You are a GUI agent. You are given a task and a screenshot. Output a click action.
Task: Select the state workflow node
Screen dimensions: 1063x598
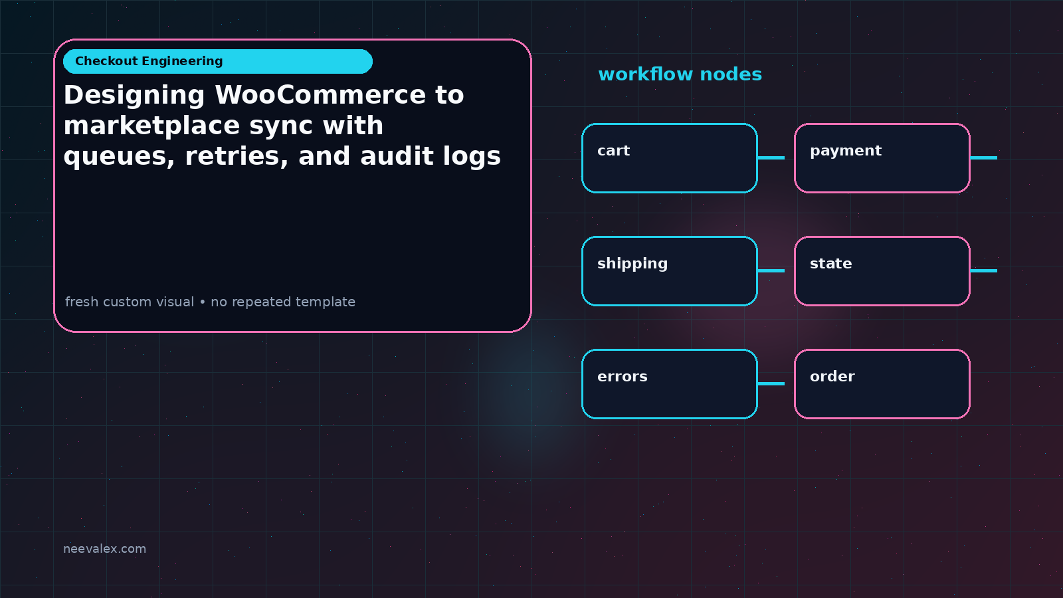click(x=882, y=271)
